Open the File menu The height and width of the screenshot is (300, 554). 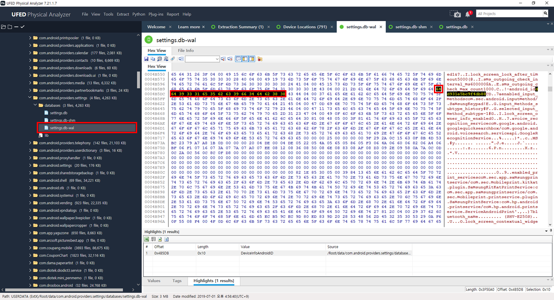(x=85, y=14)
